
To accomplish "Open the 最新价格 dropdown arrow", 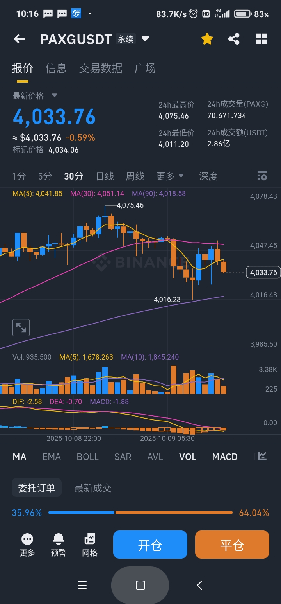I will click(x=55, y=95).
